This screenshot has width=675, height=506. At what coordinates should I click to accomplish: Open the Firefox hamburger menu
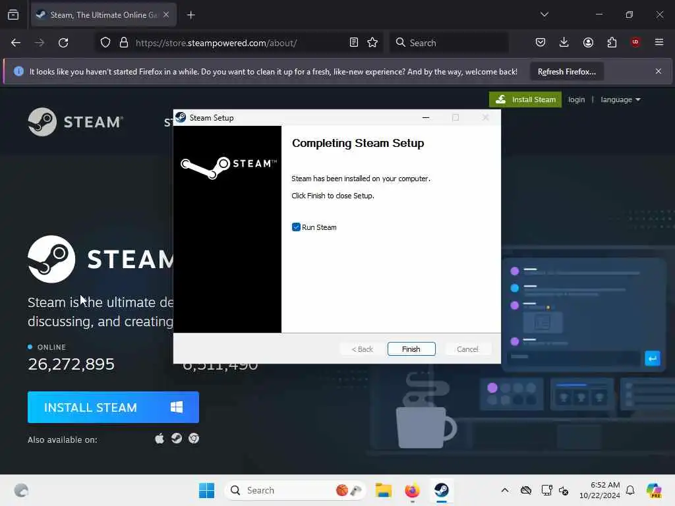tap(659, 42)
